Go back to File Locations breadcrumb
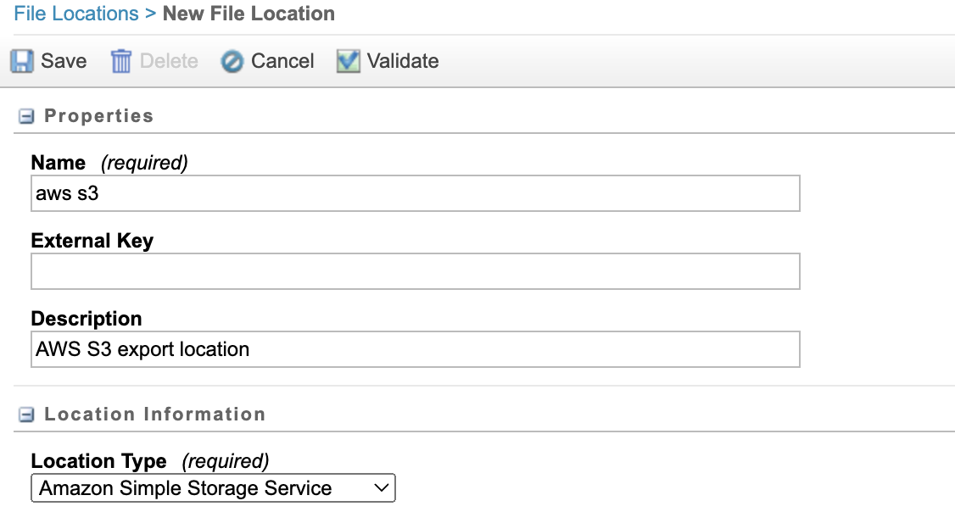Viewport: 955px width, 512px height. pyautogui.click(x=76, y=14)
